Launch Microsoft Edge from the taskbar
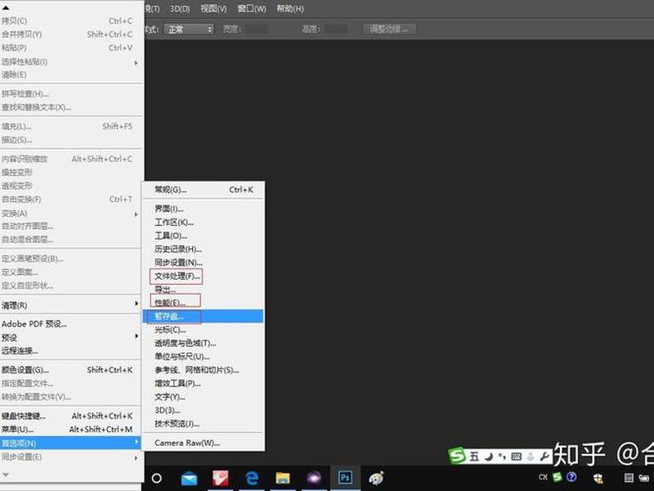Screen dimensions: 654x491 pyautogui.click(x=252, y=478)
